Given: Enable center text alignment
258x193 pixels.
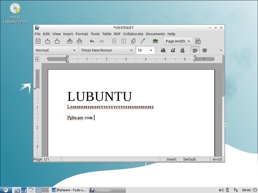Looking at the screenshot, I should point(204,51).
